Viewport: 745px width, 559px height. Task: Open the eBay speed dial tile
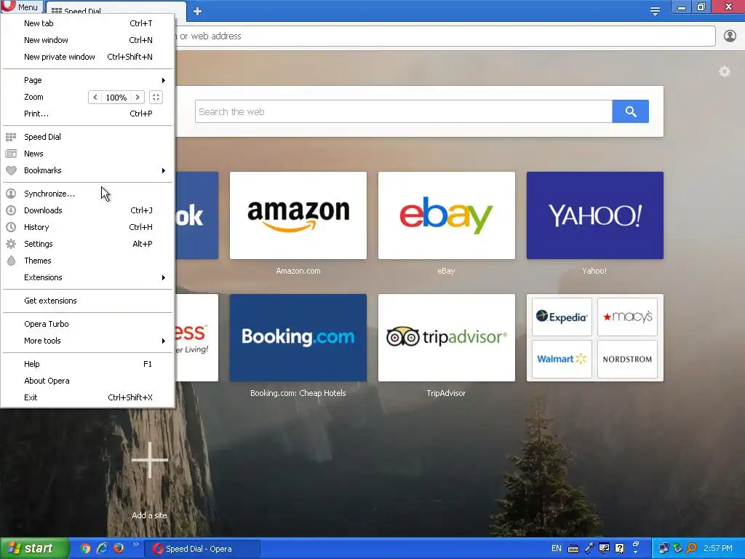pyautogui.click(x=446, y=215)
